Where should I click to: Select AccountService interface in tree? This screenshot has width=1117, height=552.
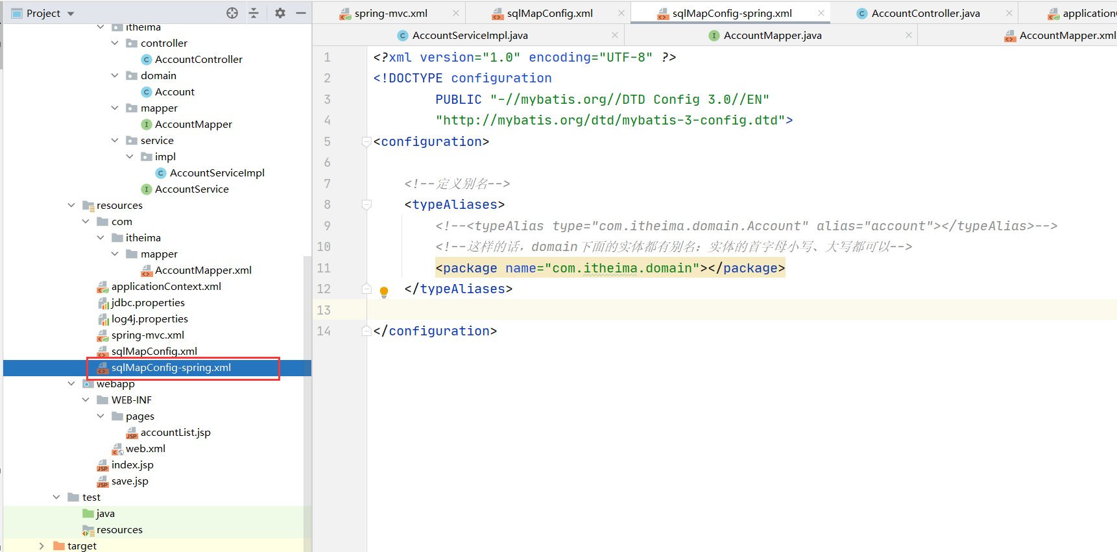point(191,189)
